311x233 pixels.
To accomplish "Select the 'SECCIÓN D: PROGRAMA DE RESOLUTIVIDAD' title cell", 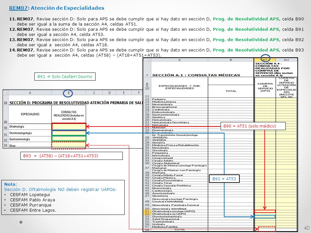I will [76, 103].
